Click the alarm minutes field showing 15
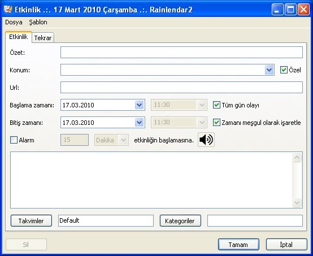 pyautogui.click(x=75, y=140)
